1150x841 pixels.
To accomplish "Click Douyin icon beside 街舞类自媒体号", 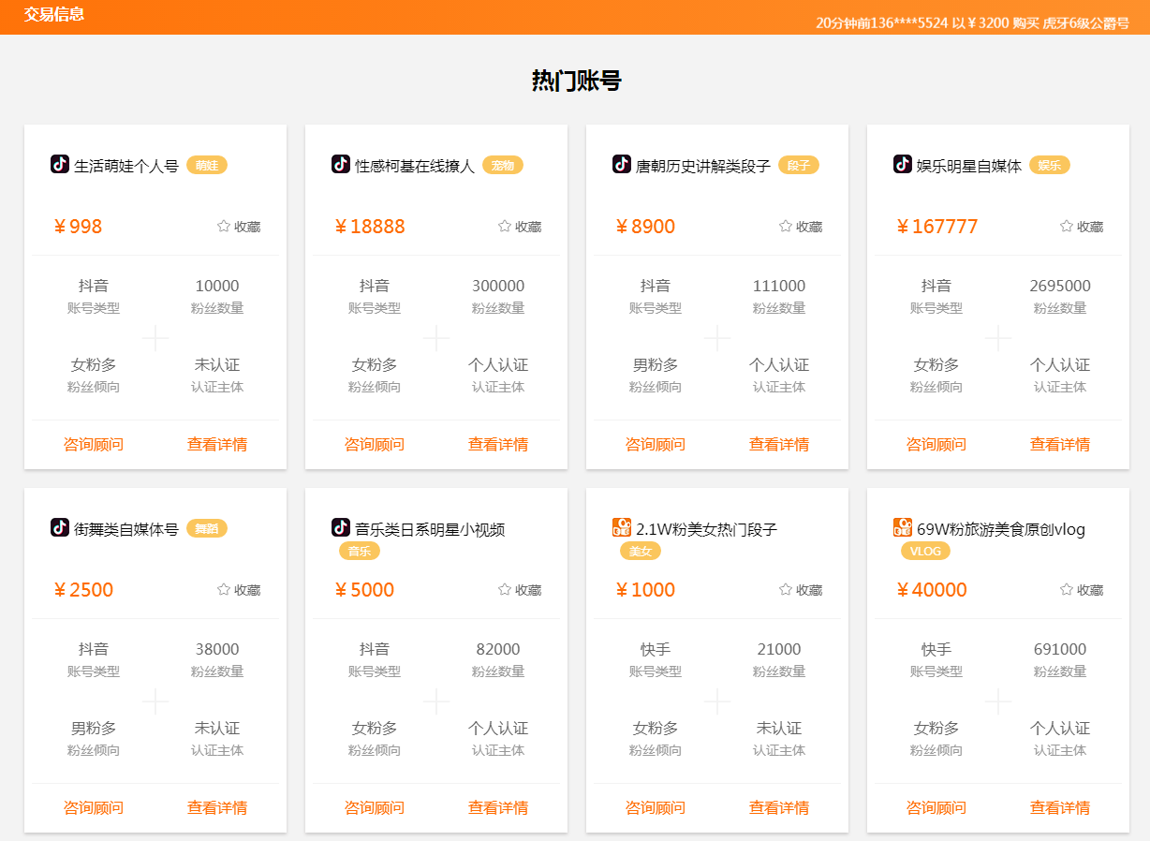I will tap(60, 528).
